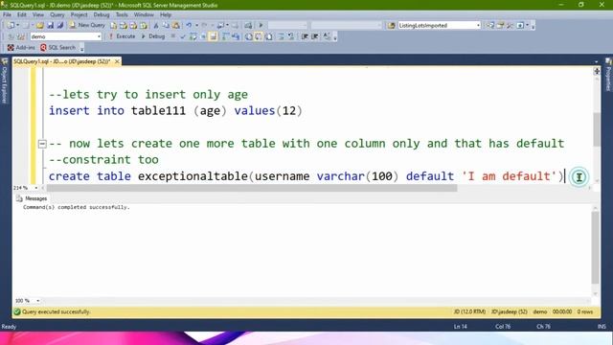
Task: Click the Save icon
Action: pos(51,25)
